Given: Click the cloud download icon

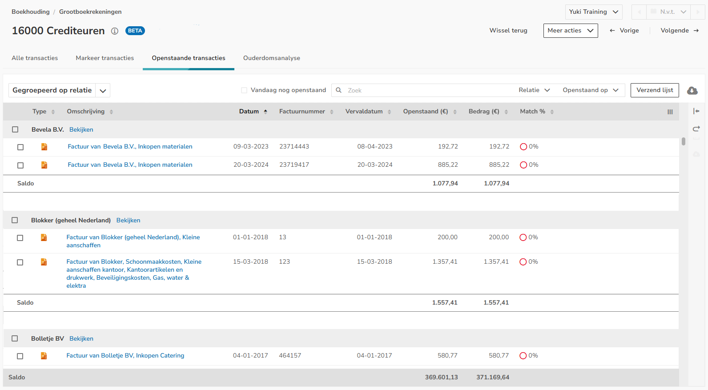Looking at the screenshot, I should click(x=692, y=91).
